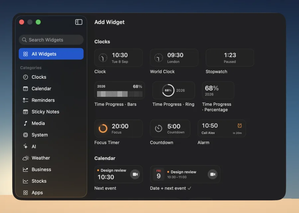Click the System chip icon
The width and height of the screenshot is (299, 213).
[x=25, y=135]
